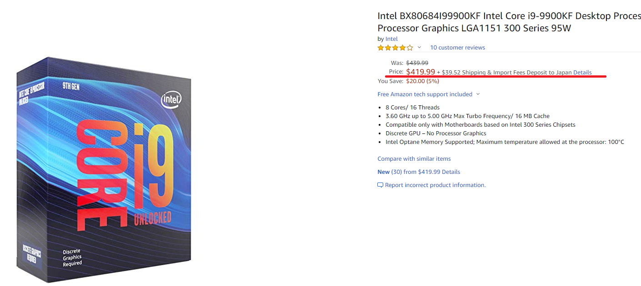
Task: Visit the Intel brand link
Action: [x=391, y=39]
